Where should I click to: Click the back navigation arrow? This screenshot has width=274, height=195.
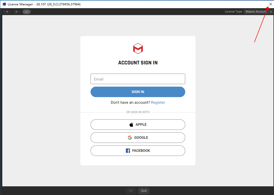coord(7,12)
